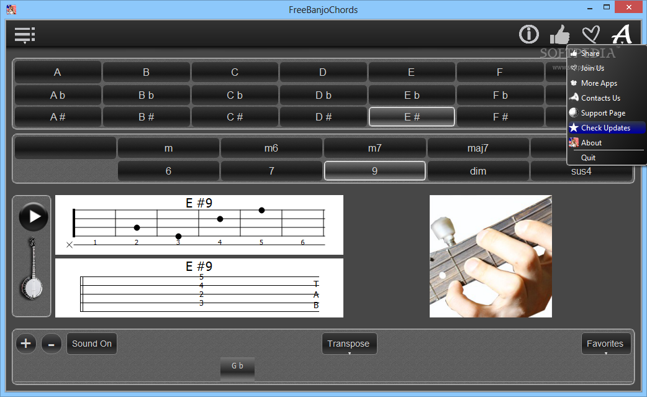647x397 pixels.
Task: Choose the B # note button
Action: pos(146,117)
